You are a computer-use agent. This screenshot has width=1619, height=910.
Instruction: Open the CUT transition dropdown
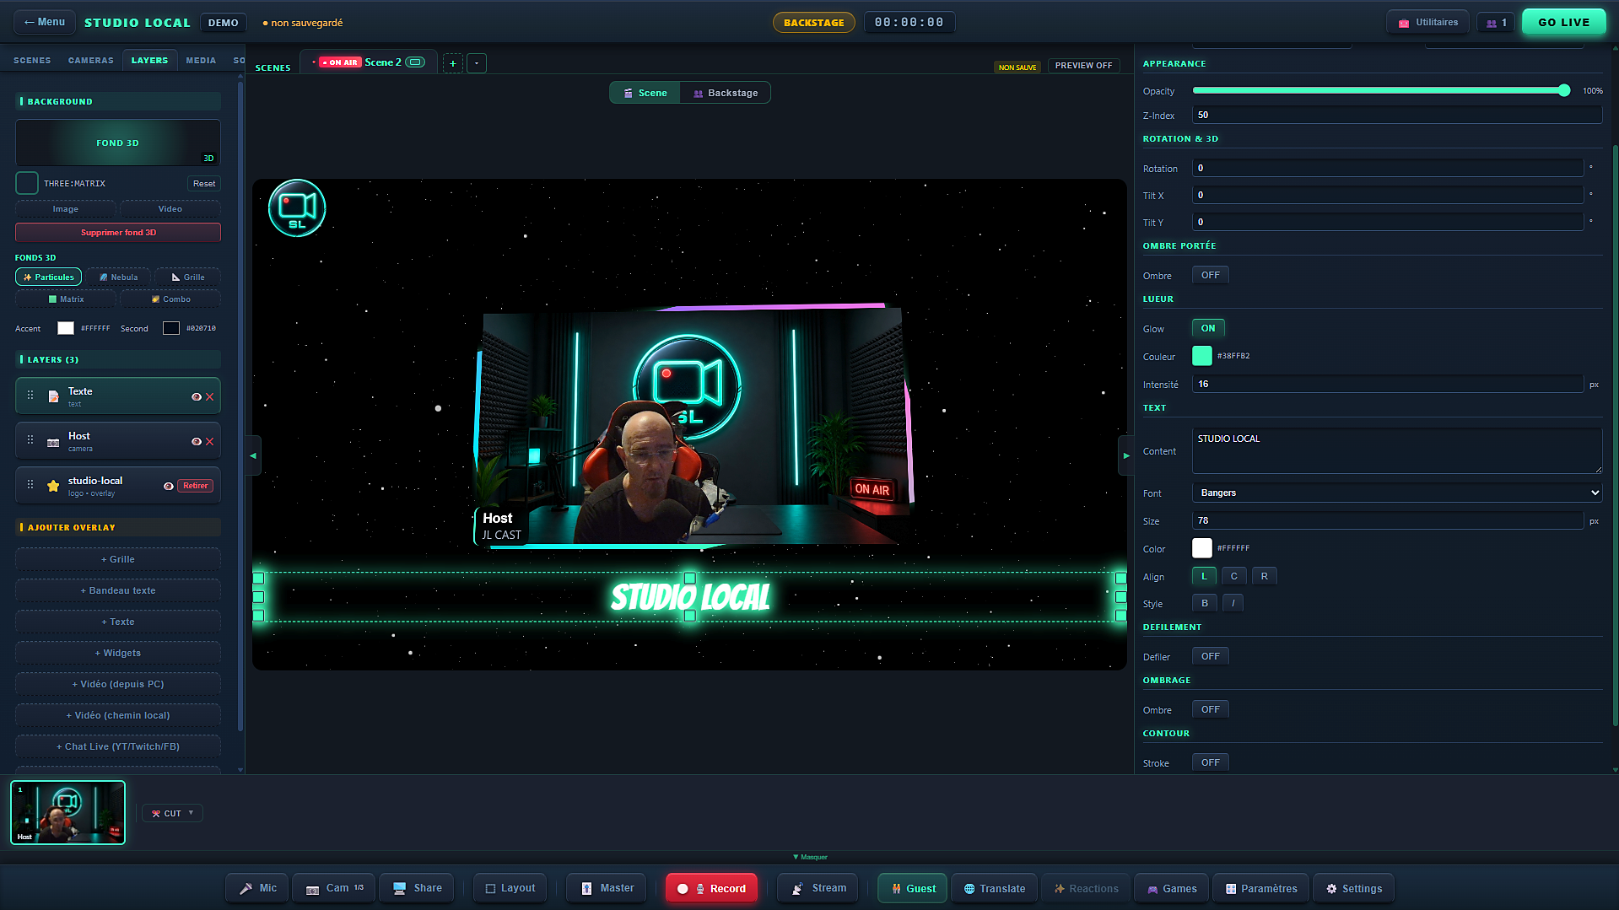tap(173, 813)
